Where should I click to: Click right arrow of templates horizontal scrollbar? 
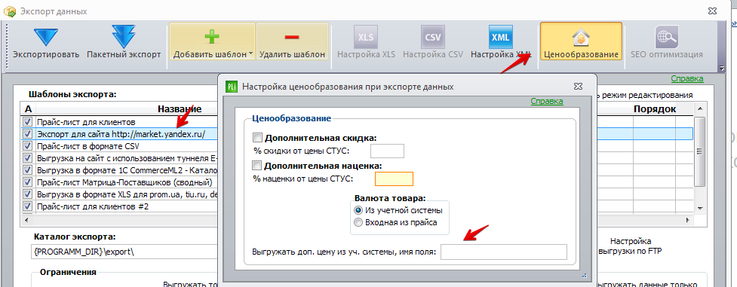pyautogui.click(x=689, y=219)
